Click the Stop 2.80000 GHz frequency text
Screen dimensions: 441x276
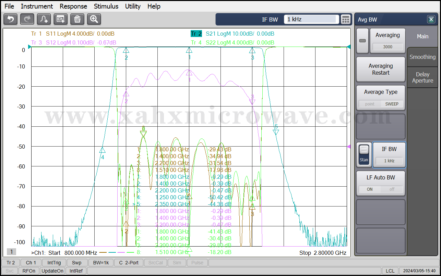(x=323, y=253)
